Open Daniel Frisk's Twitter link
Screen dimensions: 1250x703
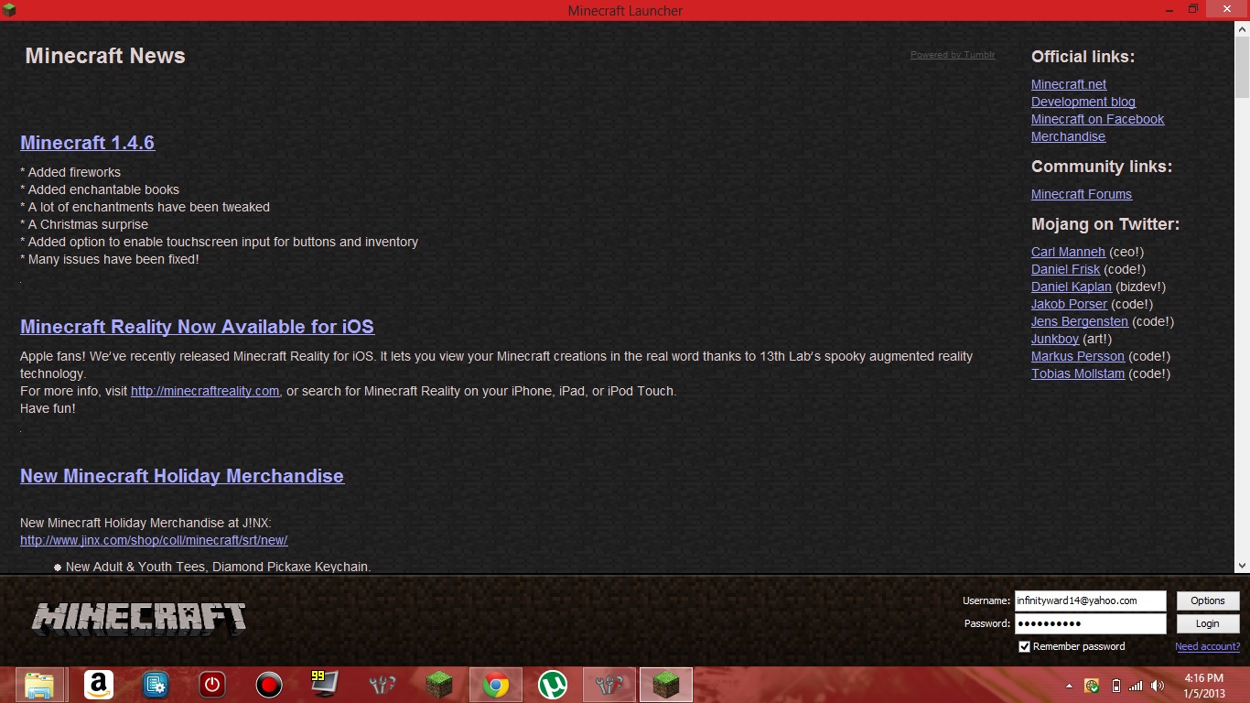pyautogui.click(x=1065, y=269)
